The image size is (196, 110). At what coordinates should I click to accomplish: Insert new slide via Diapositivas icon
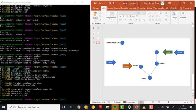(x=111, y=13)
